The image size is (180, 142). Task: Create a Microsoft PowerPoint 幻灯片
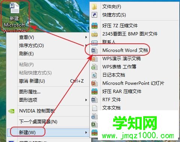[x=134, y=83]
